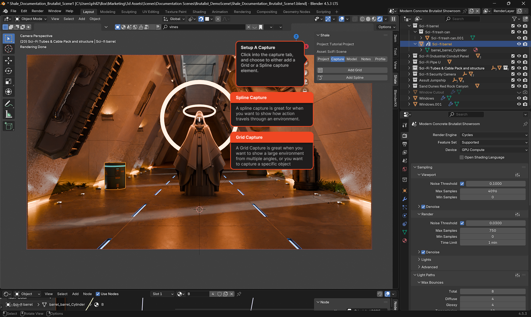Screen dimensions: 531x317
Task: Select the Add Cube tool
Action: pos(9,126)
